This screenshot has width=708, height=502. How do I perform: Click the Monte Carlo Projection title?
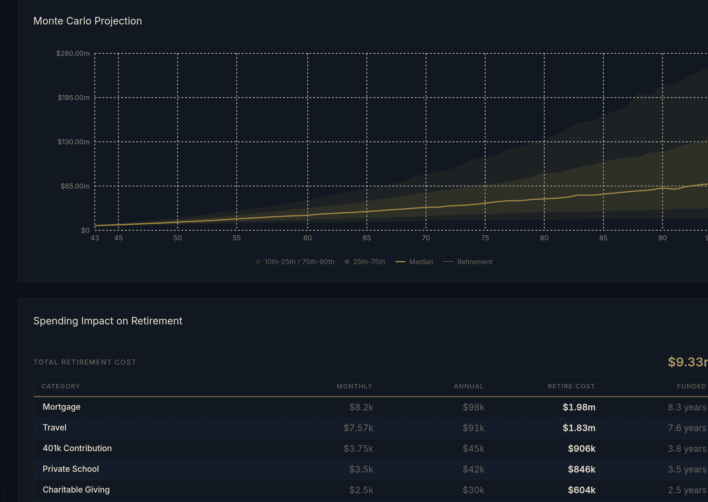88,21
